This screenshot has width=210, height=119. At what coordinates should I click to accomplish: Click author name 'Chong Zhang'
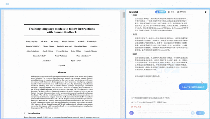[48, 46]
